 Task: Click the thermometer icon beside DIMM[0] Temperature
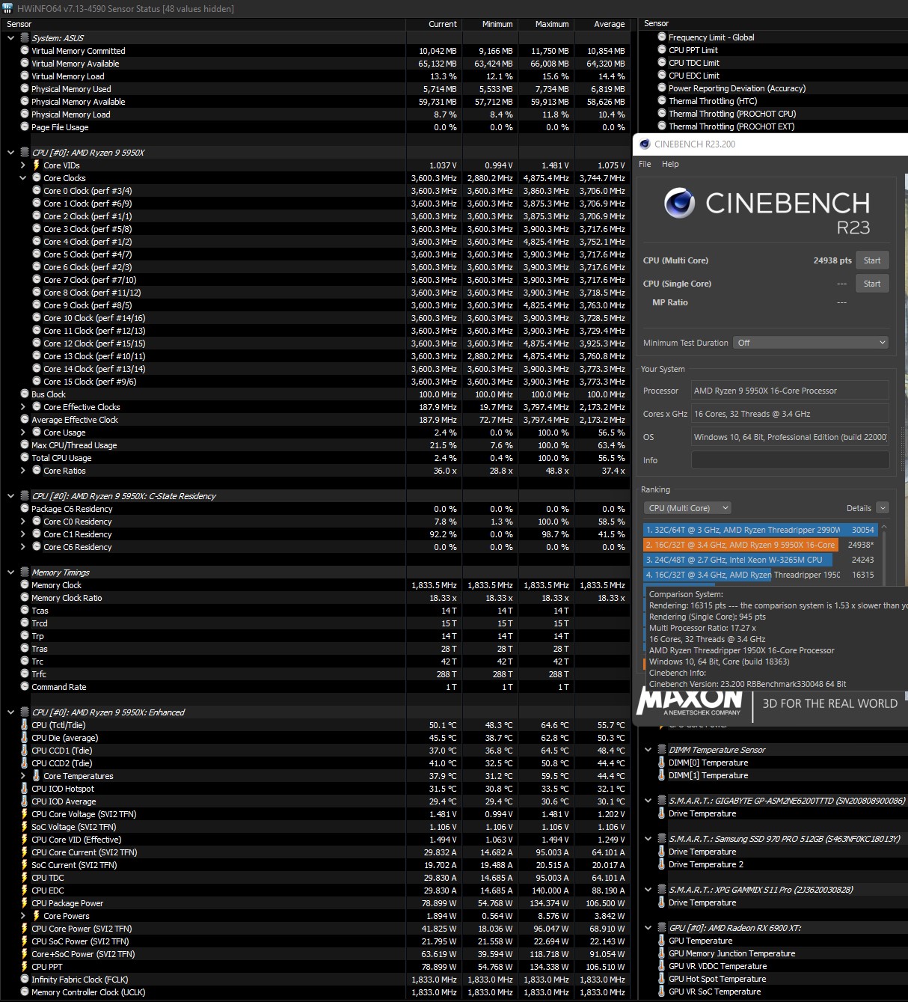coord(662,763)
